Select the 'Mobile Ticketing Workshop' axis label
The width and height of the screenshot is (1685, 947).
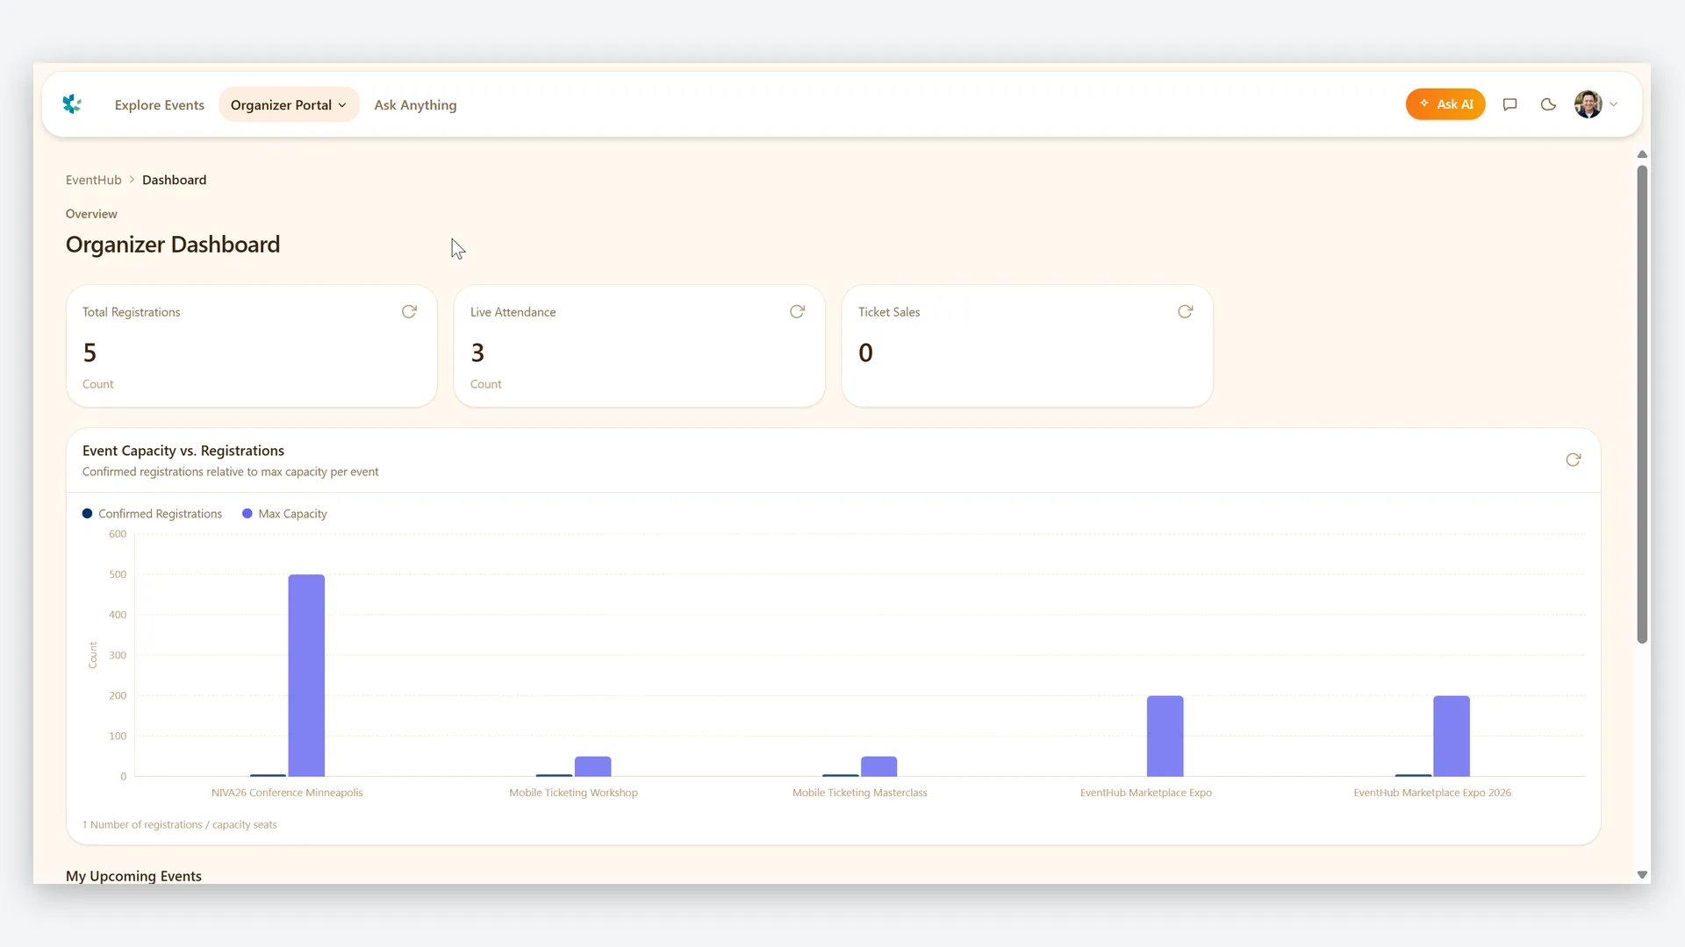pyautogui.click(x=573, y=793)
